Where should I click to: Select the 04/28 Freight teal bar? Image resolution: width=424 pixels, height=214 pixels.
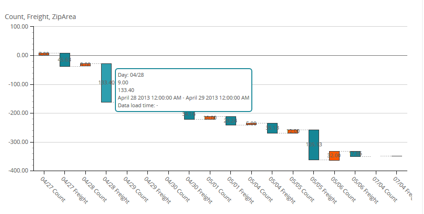[x=106, y=82]
